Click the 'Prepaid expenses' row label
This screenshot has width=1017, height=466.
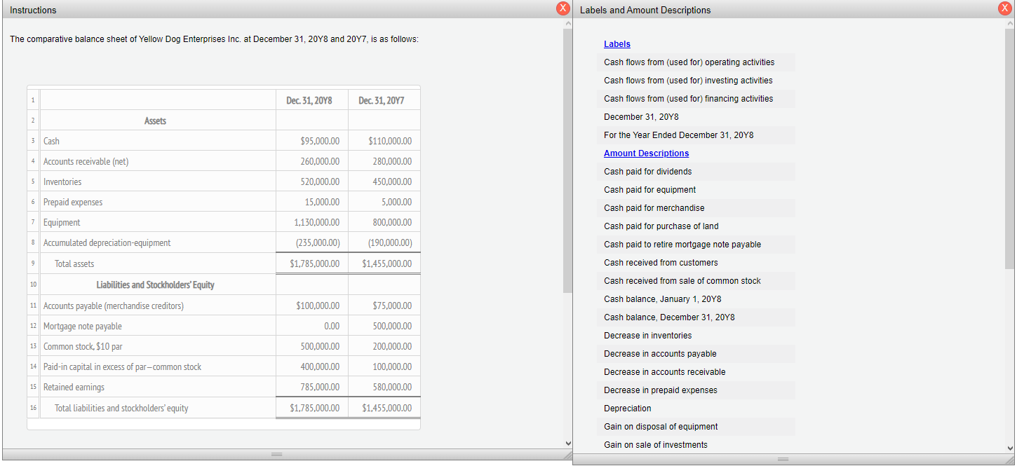73,203
